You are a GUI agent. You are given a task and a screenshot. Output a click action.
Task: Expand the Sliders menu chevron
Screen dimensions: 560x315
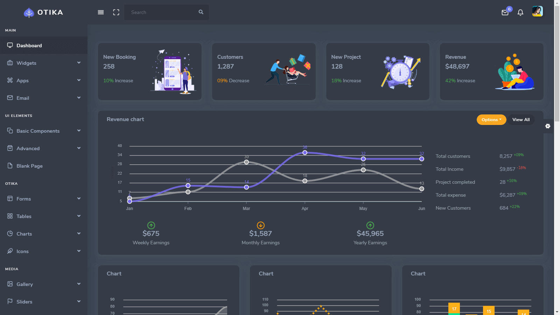click(x=79, y=301)
